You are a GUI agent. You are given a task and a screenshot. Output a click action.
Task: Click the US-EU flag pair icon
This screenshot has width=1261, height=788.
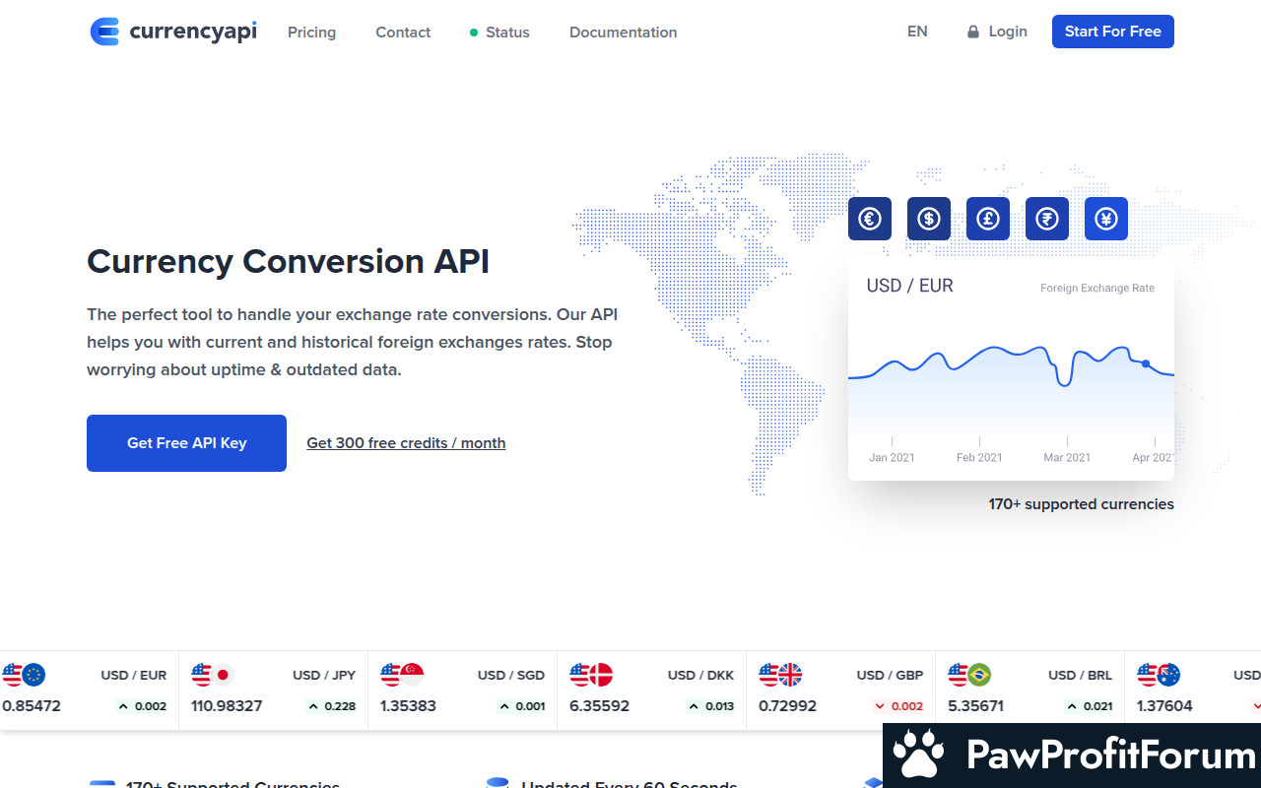[24, 675]
